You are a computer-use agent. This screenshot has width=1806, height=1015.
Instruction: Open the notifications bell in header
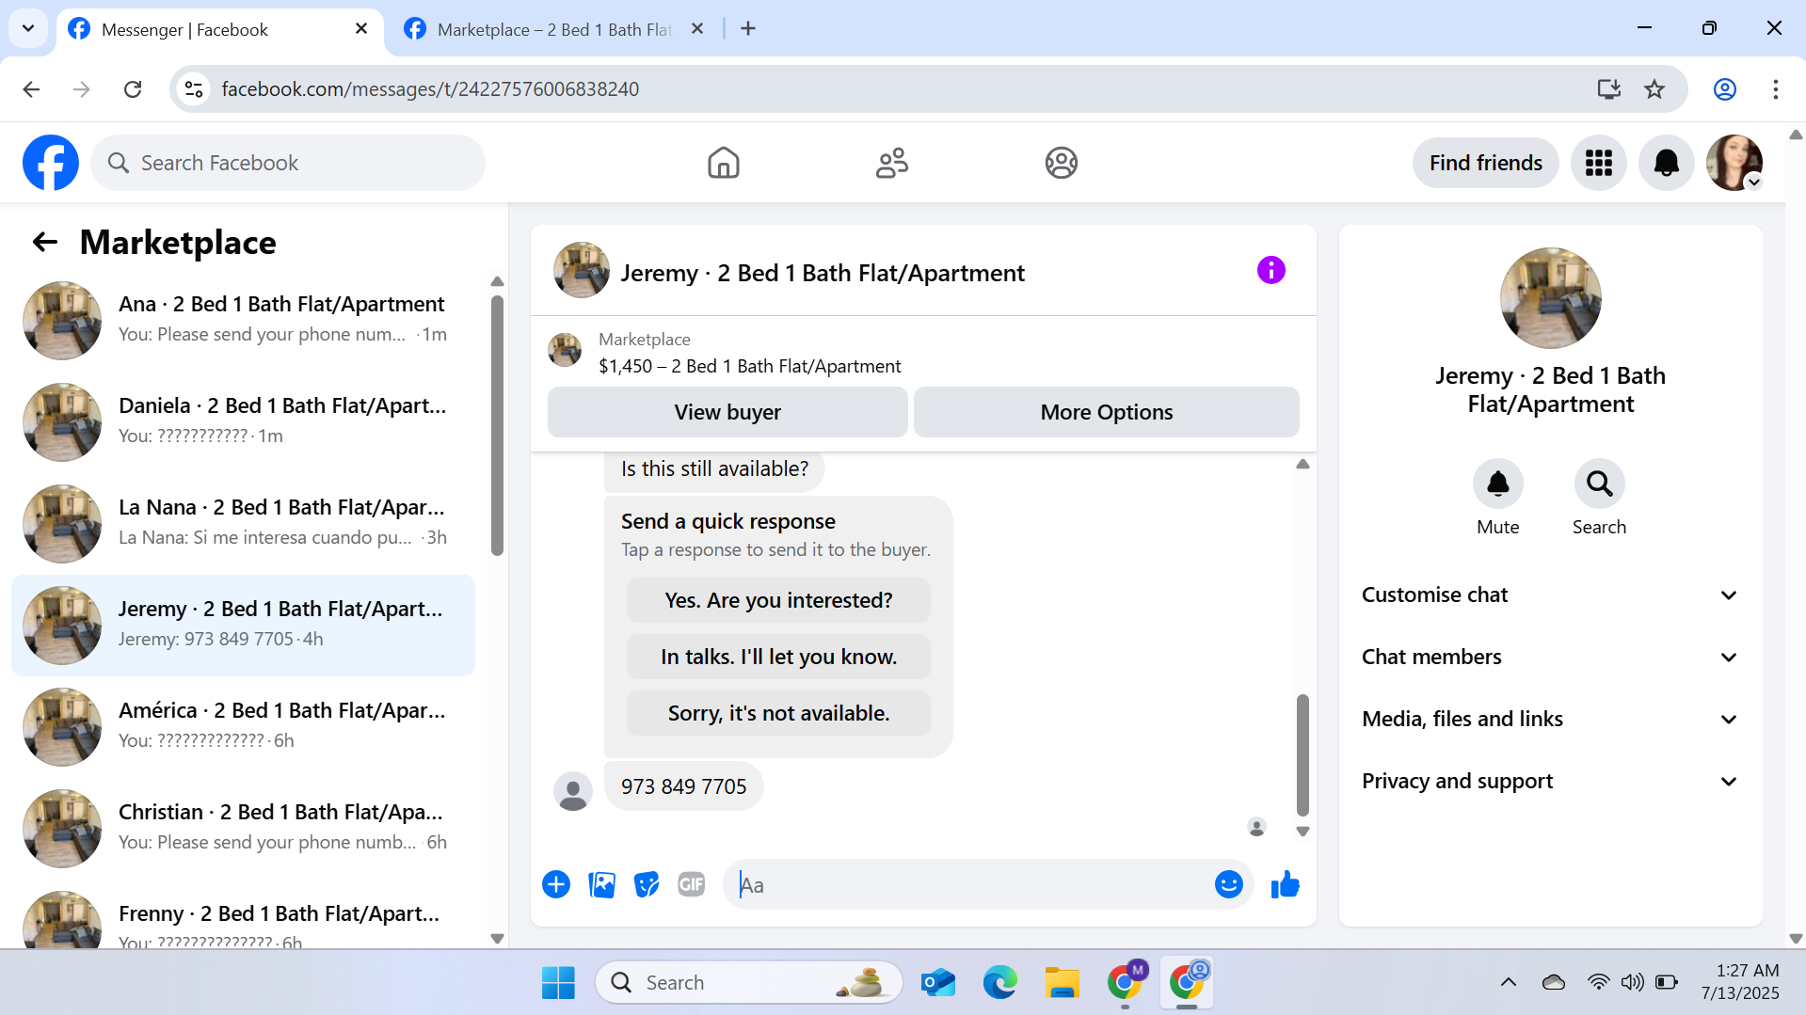[1666, 163]
